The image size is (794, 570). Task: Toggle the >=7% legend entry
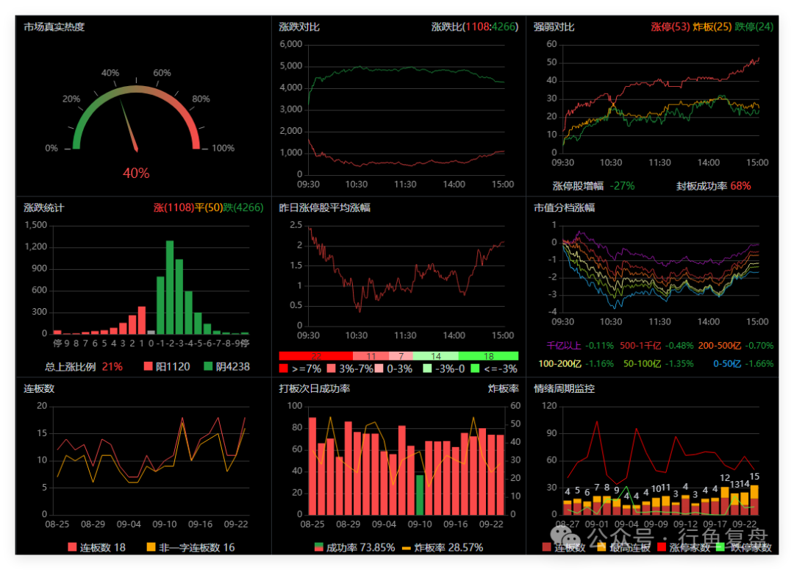pyautogui.click(x=300, y=368)
